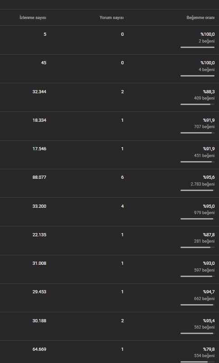Screen dimensions: 219x363
Task: Click the 562 beğeni text
Action: [x=204, y=327]
